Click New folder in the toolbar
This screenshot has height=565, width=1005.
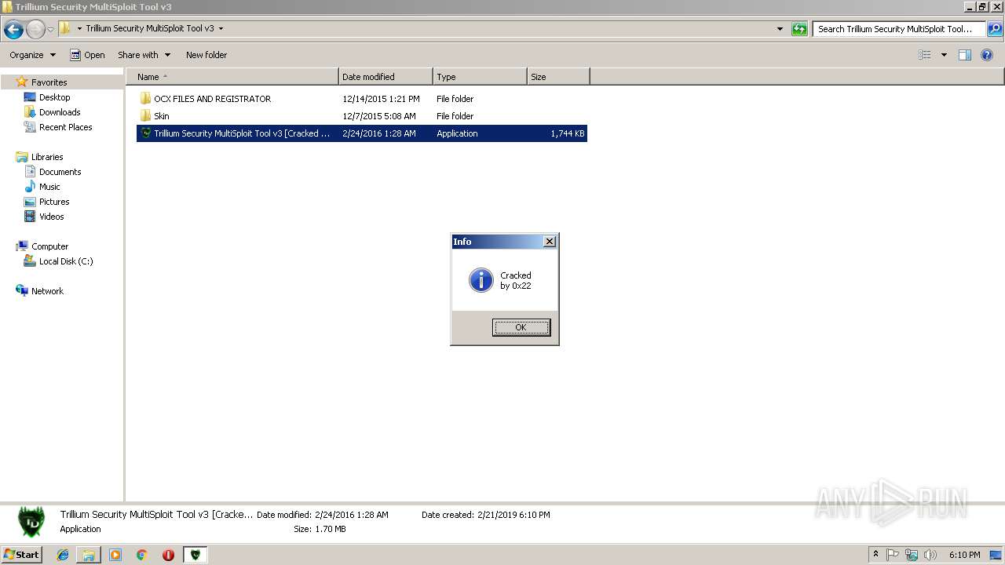coord(206,55)
